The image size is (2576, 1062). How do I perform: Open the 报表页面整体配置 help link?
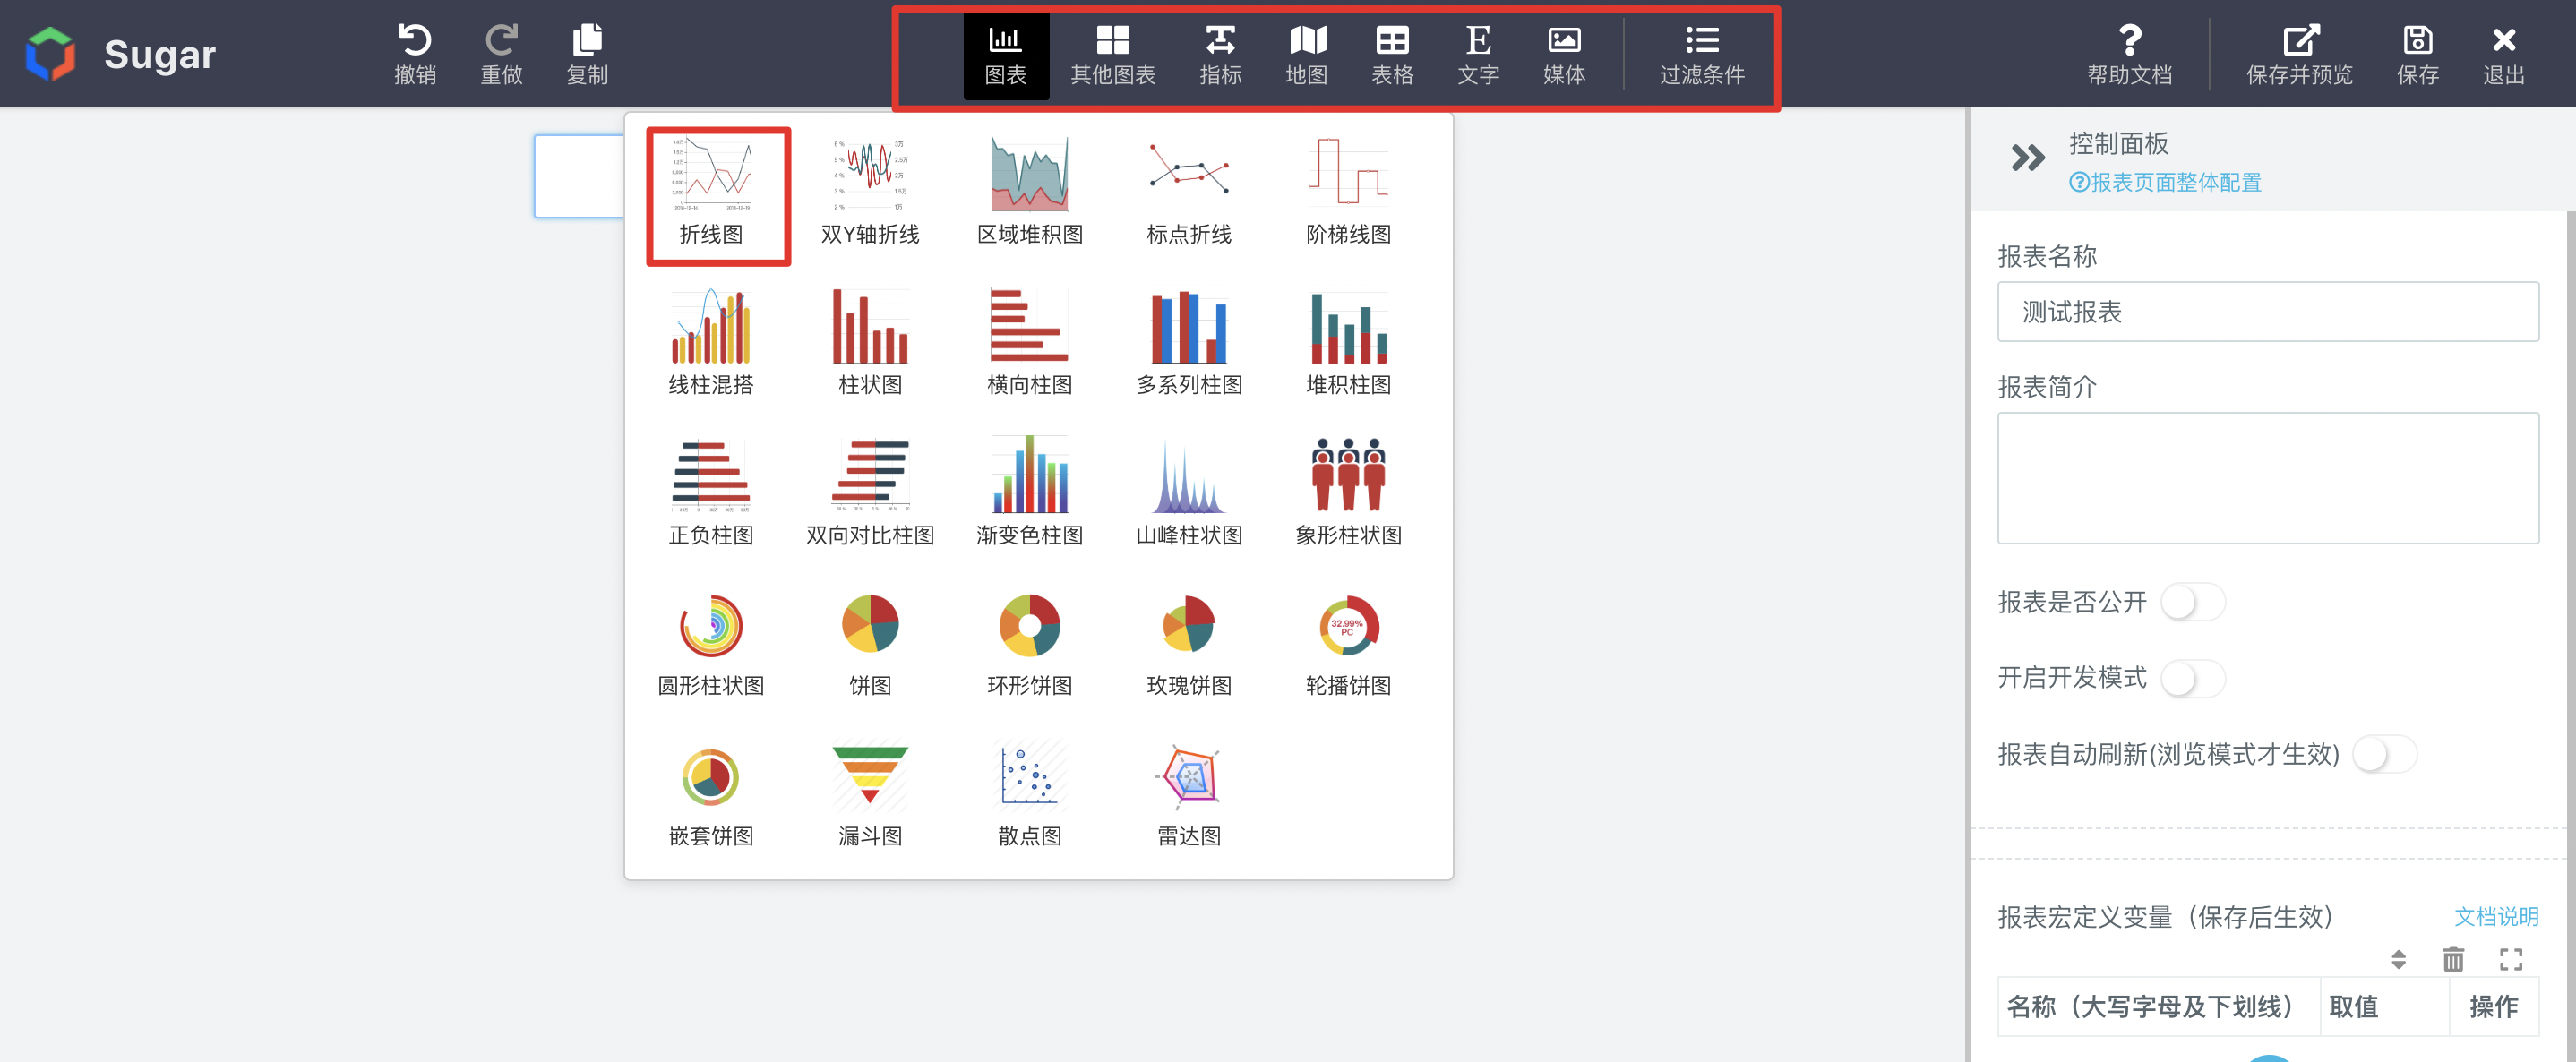pos(2165,183)
